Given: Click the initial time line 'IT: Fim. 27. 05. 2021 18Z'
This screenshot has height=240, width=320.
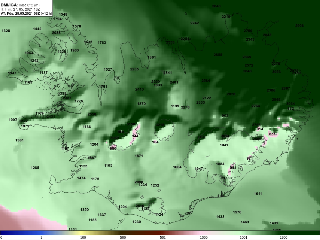Looking at the screenshot, I should point(20,9).
